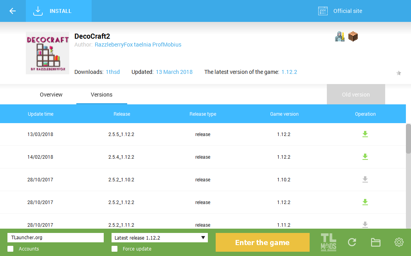Viewport: 411px width, 256px height.
Task: Click the refresh icon in bottom bar
Action: [x=352, y=242]
